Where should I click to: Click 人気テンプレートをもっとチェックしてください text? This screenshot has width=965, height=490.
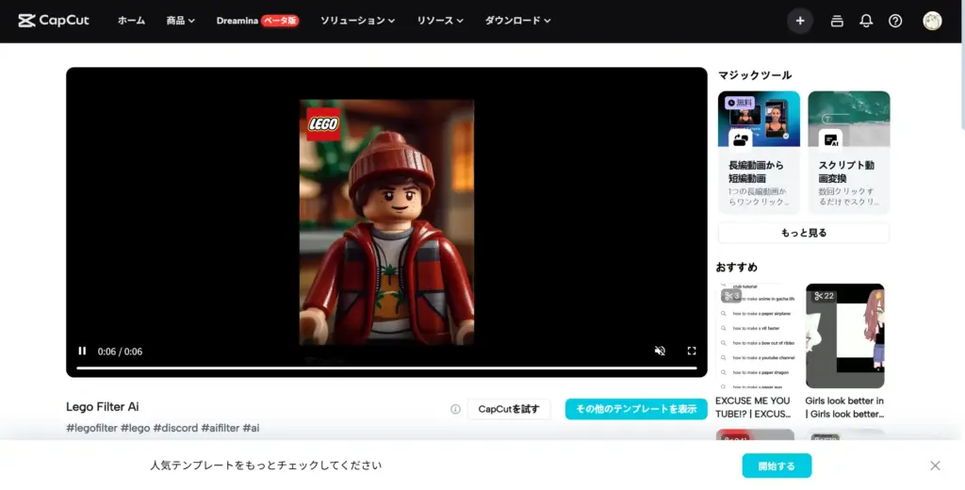coord(266,465)
